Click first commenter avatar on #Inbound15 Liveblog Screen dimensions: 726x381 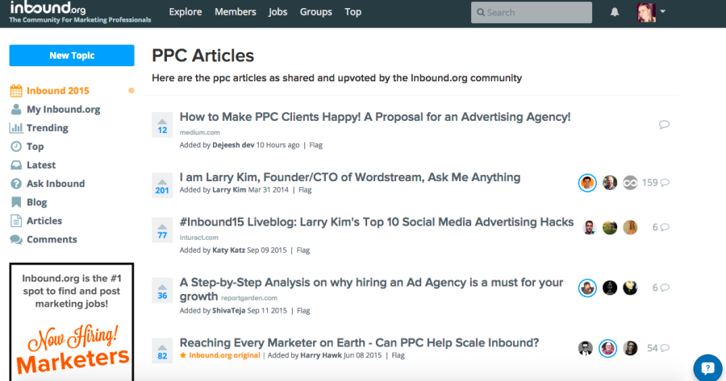[x=589, y=227]
